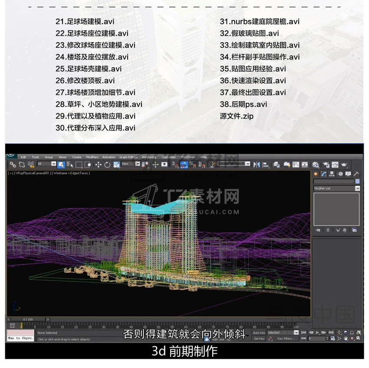Click the Render Production teapot icon
Screen dimensions: 369x368
[344, 164]
